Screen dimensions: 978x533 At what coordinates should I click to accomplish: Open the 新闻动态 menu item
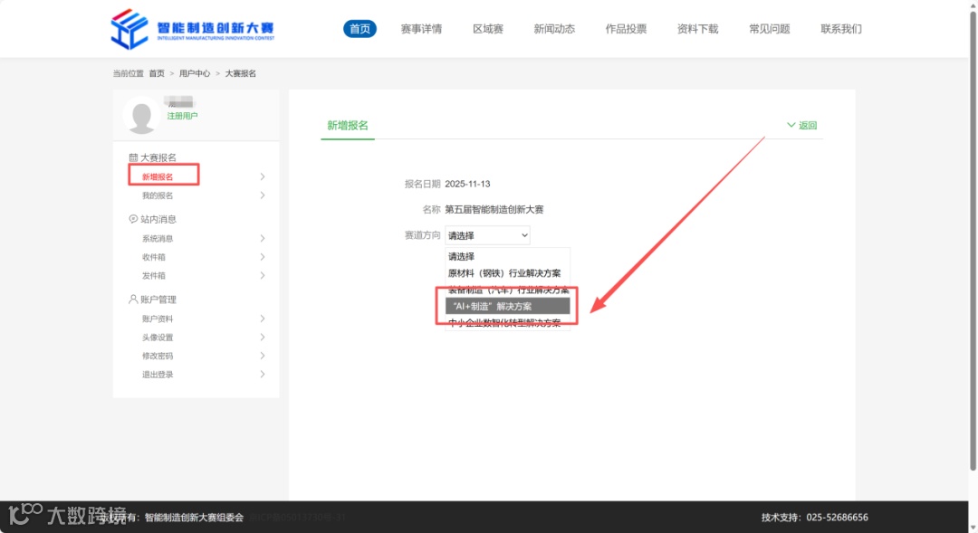(x=554, y=28)
